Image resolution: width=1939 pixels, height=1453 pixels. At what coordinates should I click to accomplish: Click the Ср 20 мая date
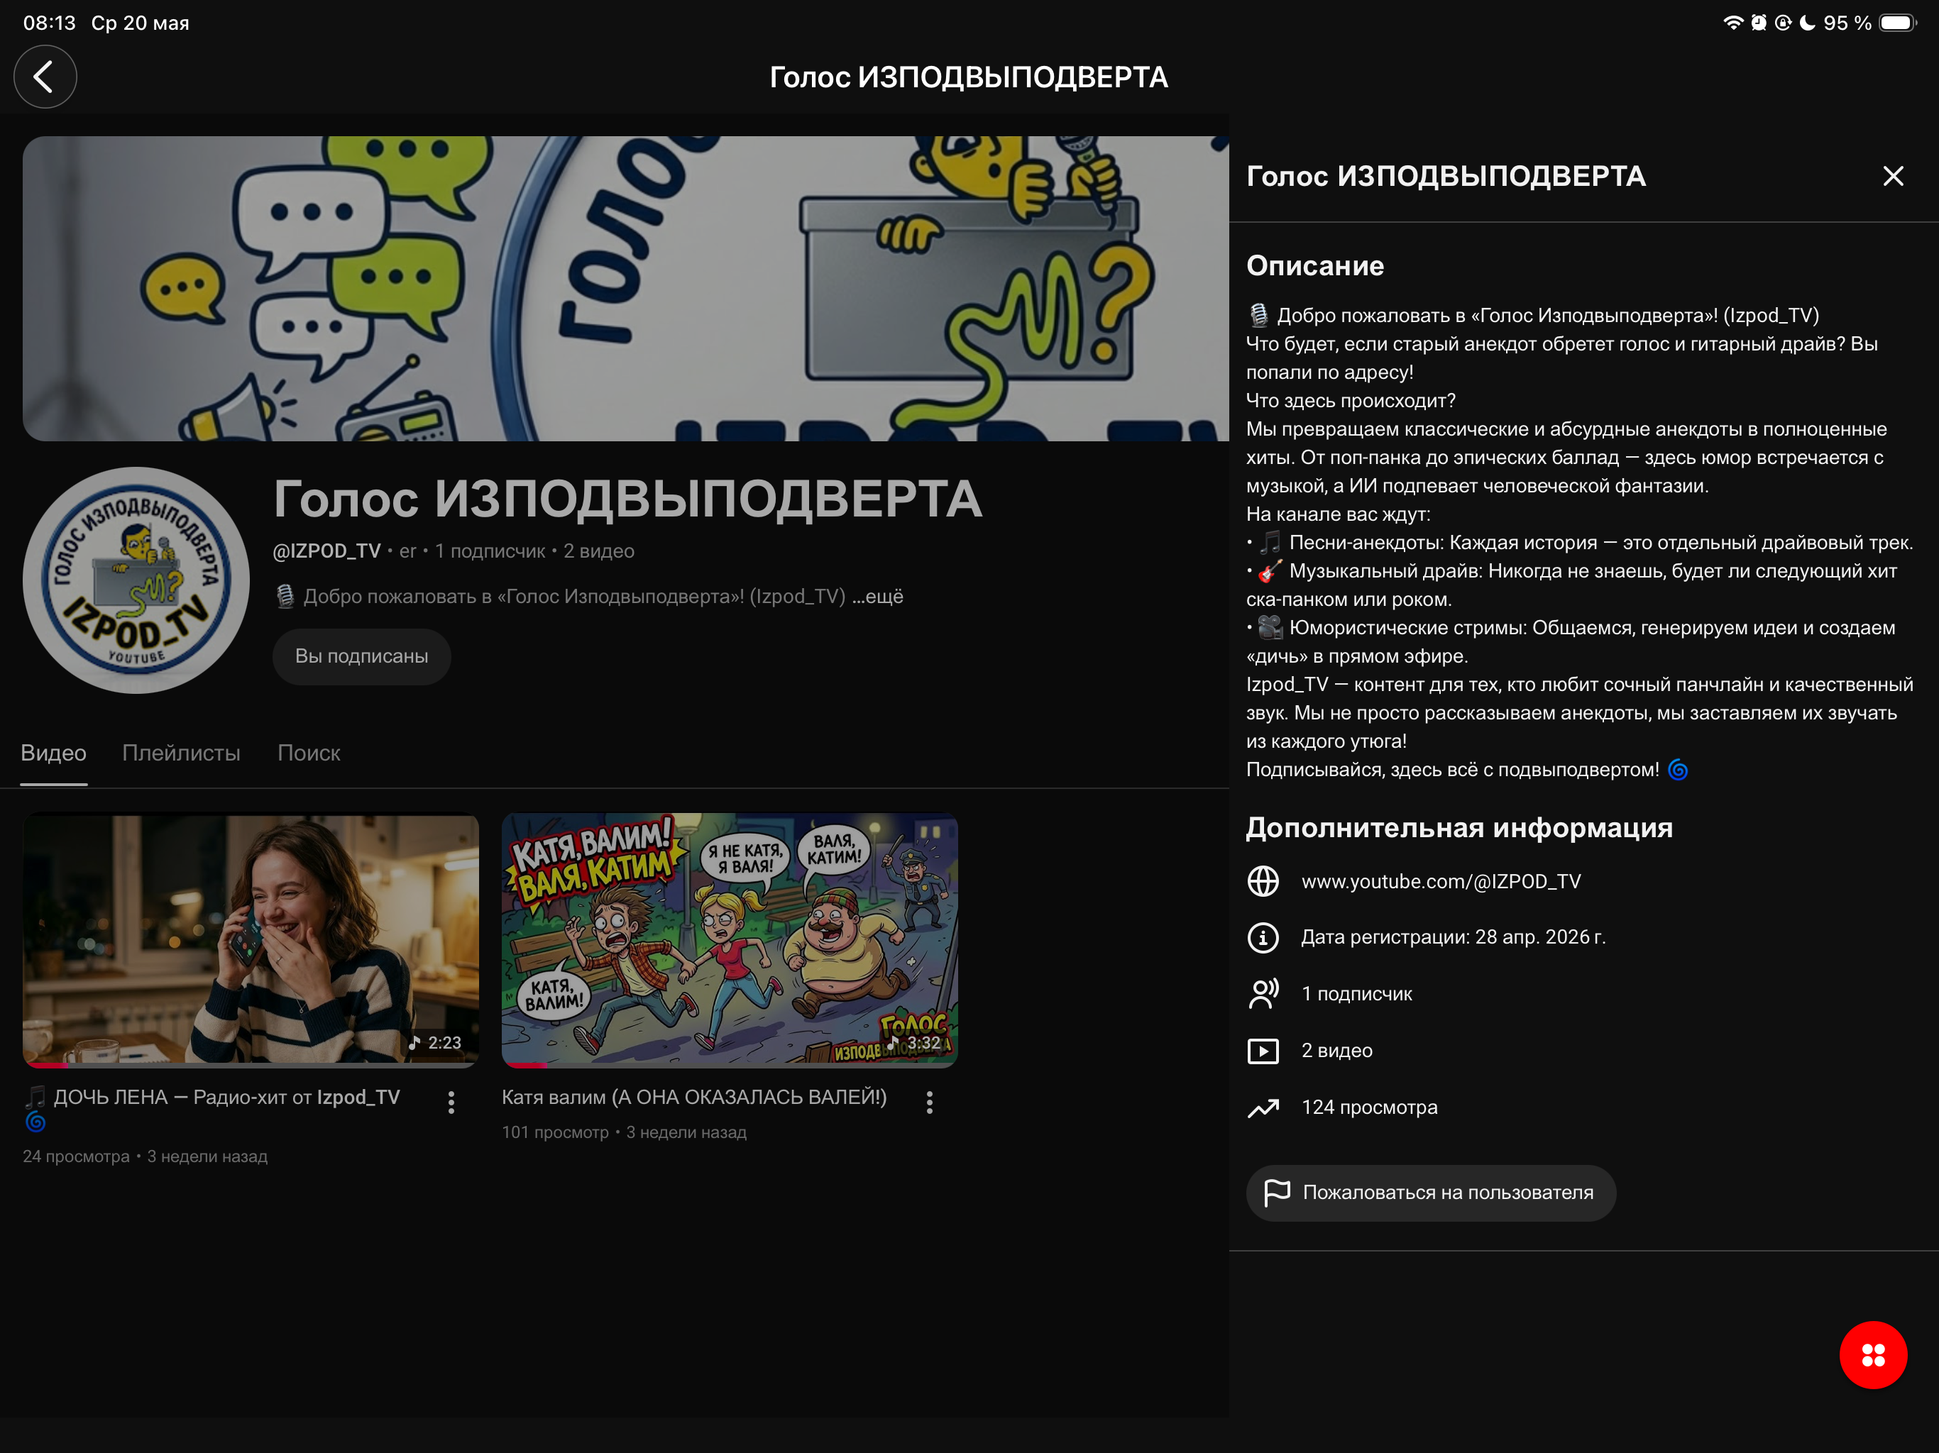pyautogui.click(x=141, y=23)
